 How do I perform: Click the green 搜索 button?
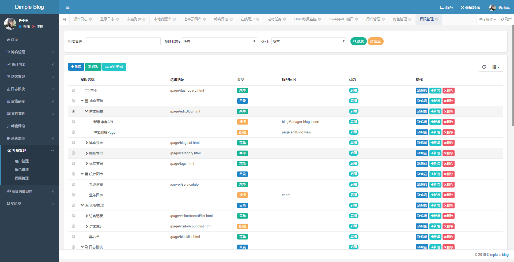point(358,41)
